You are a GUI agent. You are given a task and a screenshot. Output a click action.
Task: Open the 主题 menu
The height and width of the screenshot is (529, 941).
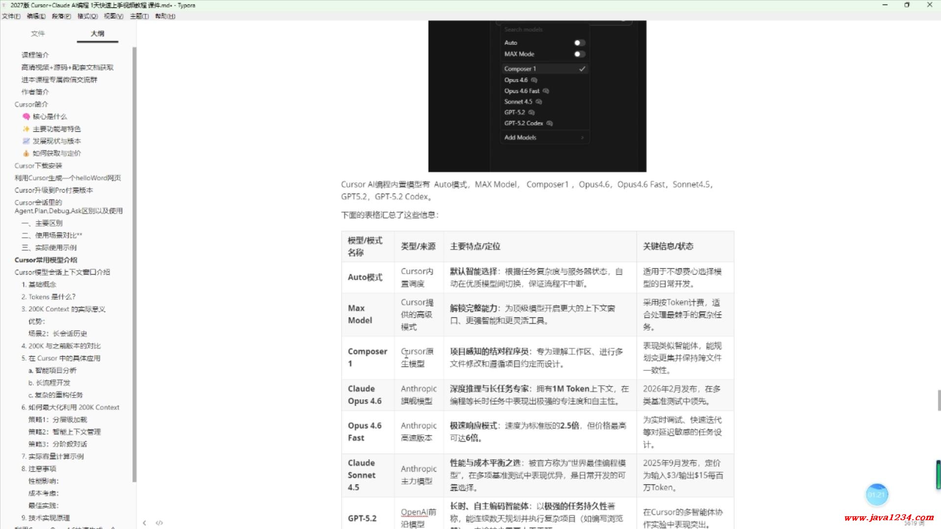pos(139,16)
